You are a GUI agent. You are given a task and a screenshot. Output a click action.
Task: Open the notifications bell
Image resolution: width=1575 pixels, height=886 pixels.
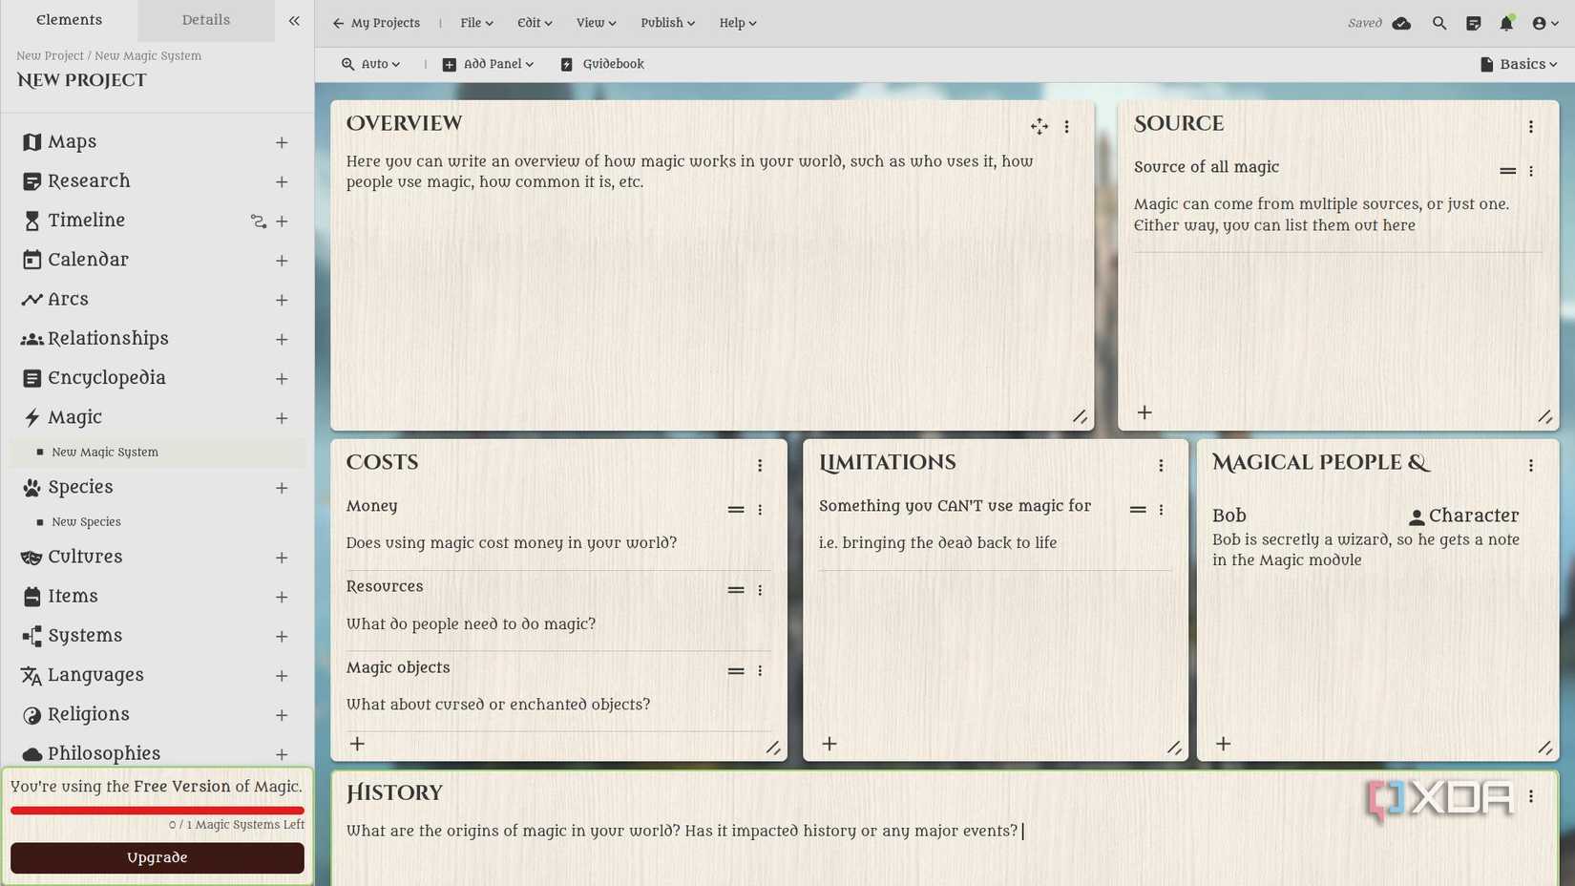pyautogui.click(x=1506, y=23)
